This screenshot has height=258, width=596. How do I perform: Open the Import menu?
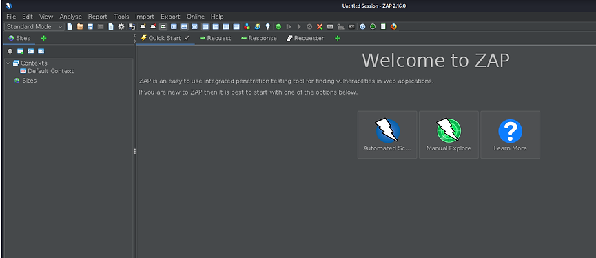coord(145,17)
